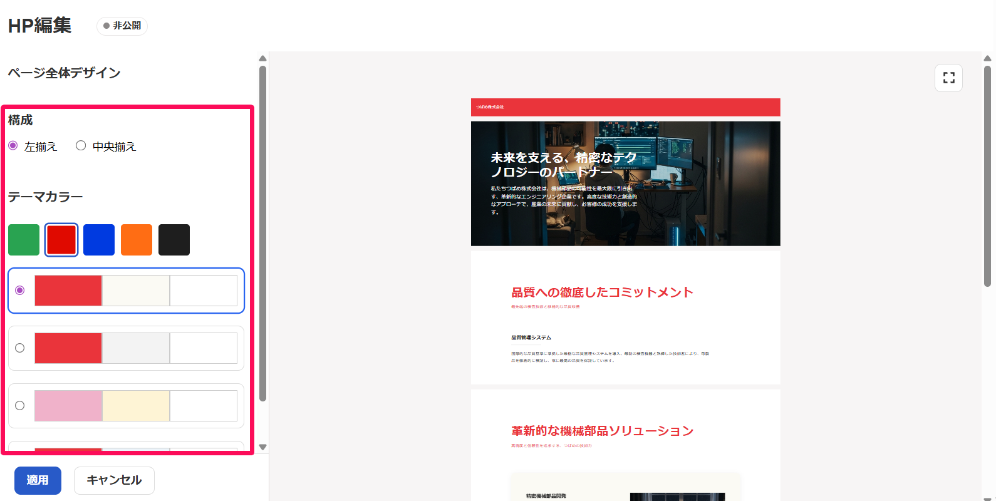
Task: Select red and cream palette radio option
Action: click(x=20, y=291)
